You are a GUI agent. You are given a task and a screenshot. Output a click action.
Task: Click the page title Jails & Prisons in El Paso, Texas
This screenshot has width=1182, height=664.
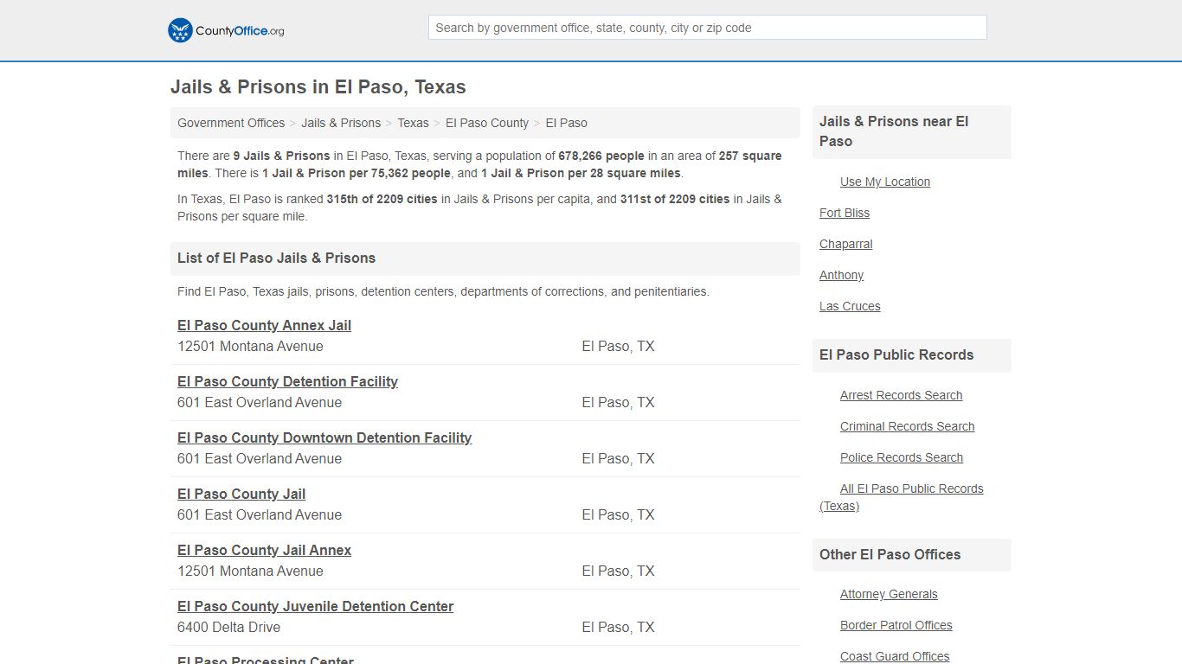pyautogui.click(x=318, y=87)
